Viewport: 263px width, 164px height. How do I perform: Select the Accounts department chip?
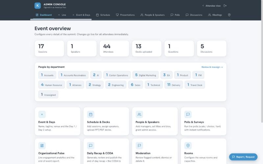(47, 75)
